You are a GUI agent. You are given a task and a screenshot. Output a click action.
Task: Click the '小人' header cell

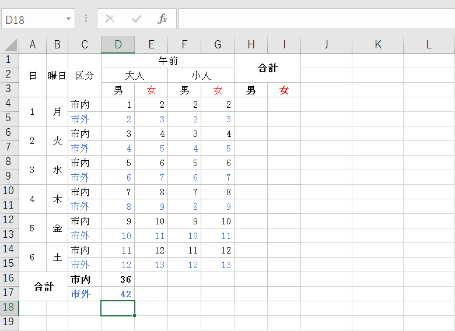coord(201,75)
